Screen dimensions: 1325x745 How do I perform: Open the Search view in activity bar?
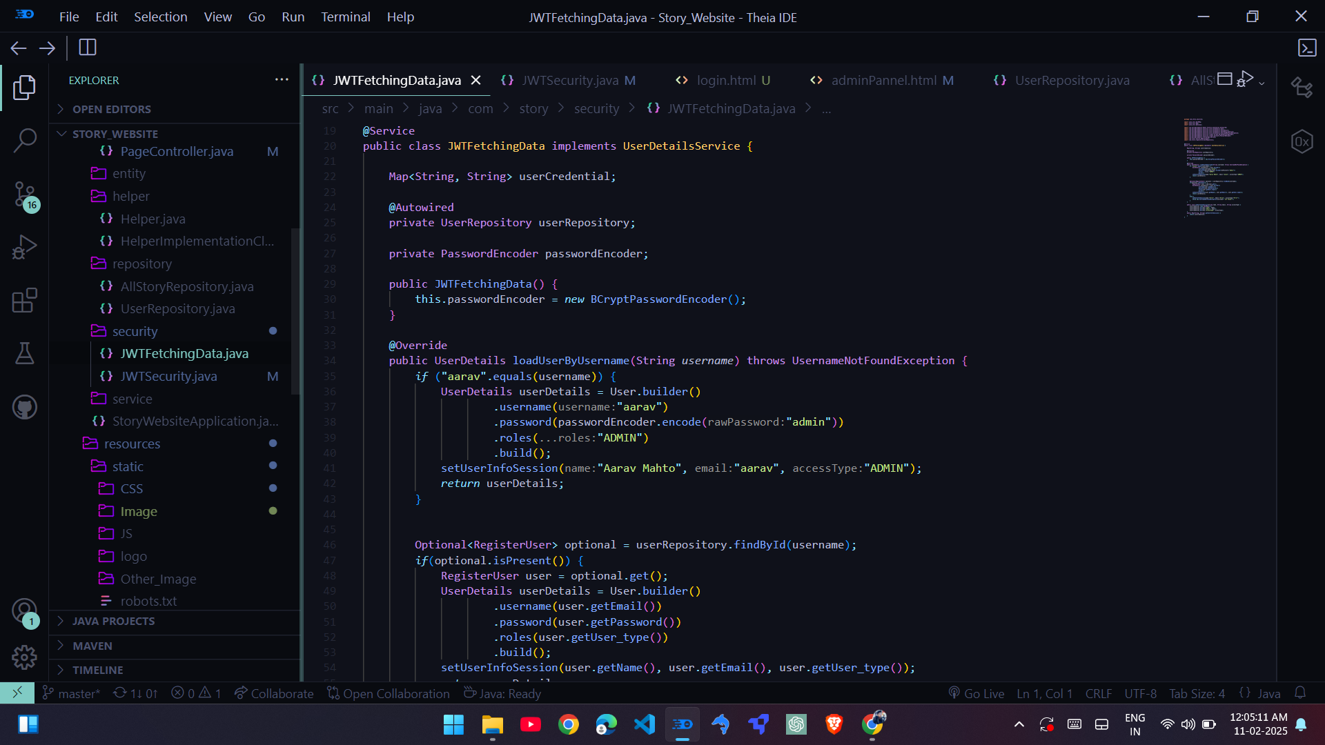click(x=25, y=140)
